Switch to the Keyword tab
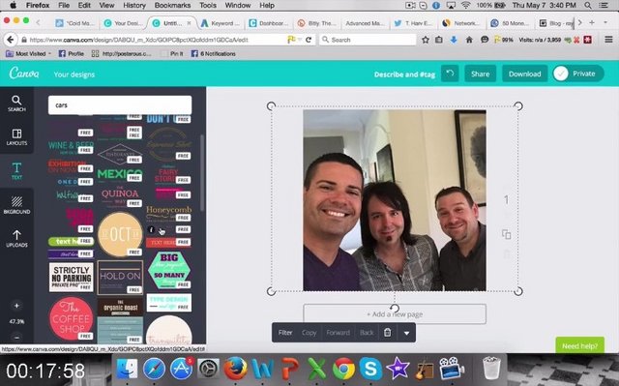The height and width of the screenshot is (386, 619). point(221,23)
